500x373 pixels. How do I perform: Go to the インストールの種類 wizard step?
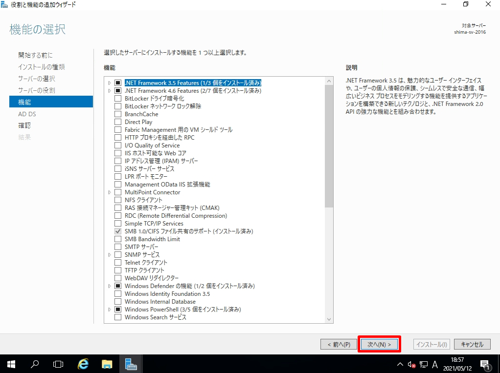42,67
